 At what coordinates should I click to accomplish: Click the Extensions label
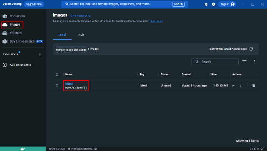tap(10, 54)
